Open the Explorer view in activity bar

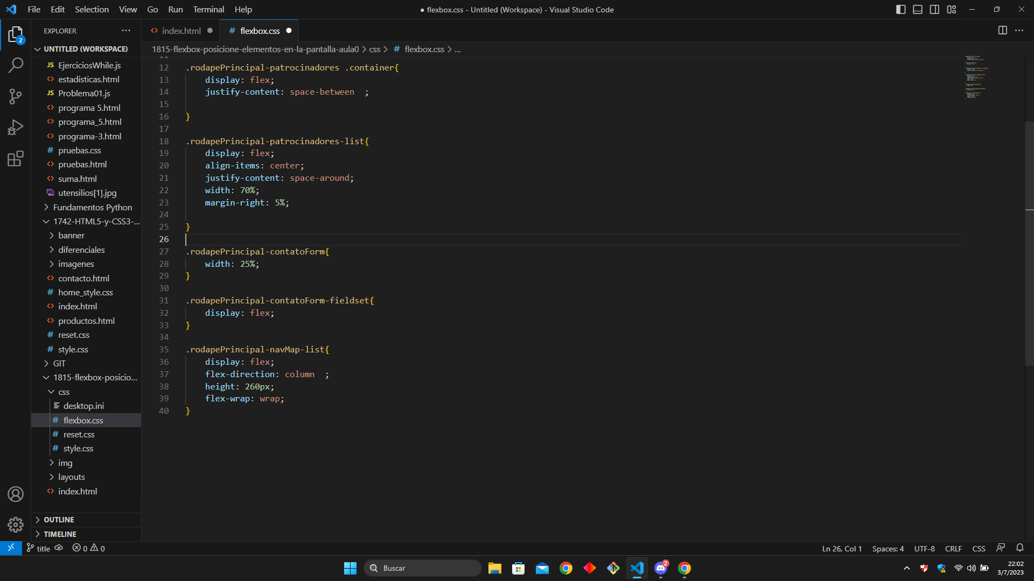tap(15, 35)
